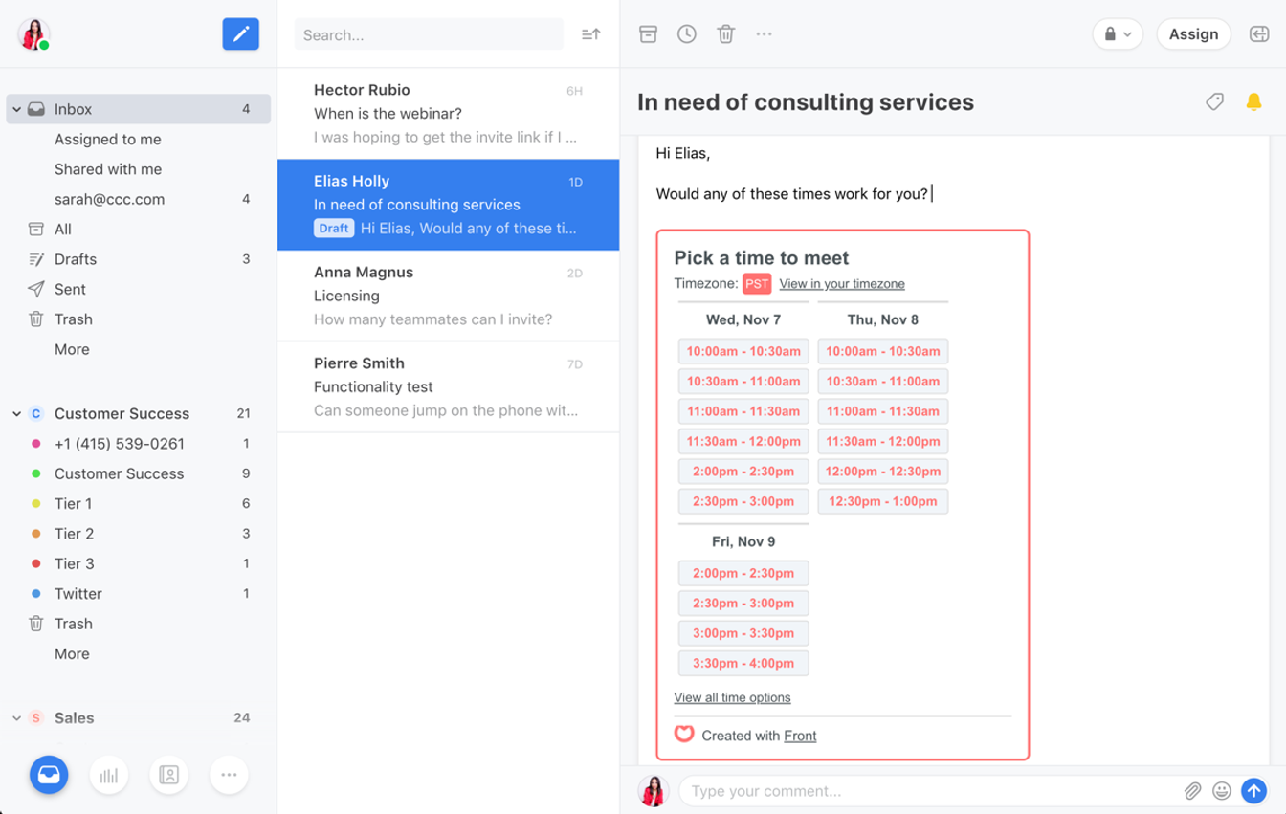1286x814 pixels.
Task: Insert an emoji into the comment
Action: click(1222, 791)
